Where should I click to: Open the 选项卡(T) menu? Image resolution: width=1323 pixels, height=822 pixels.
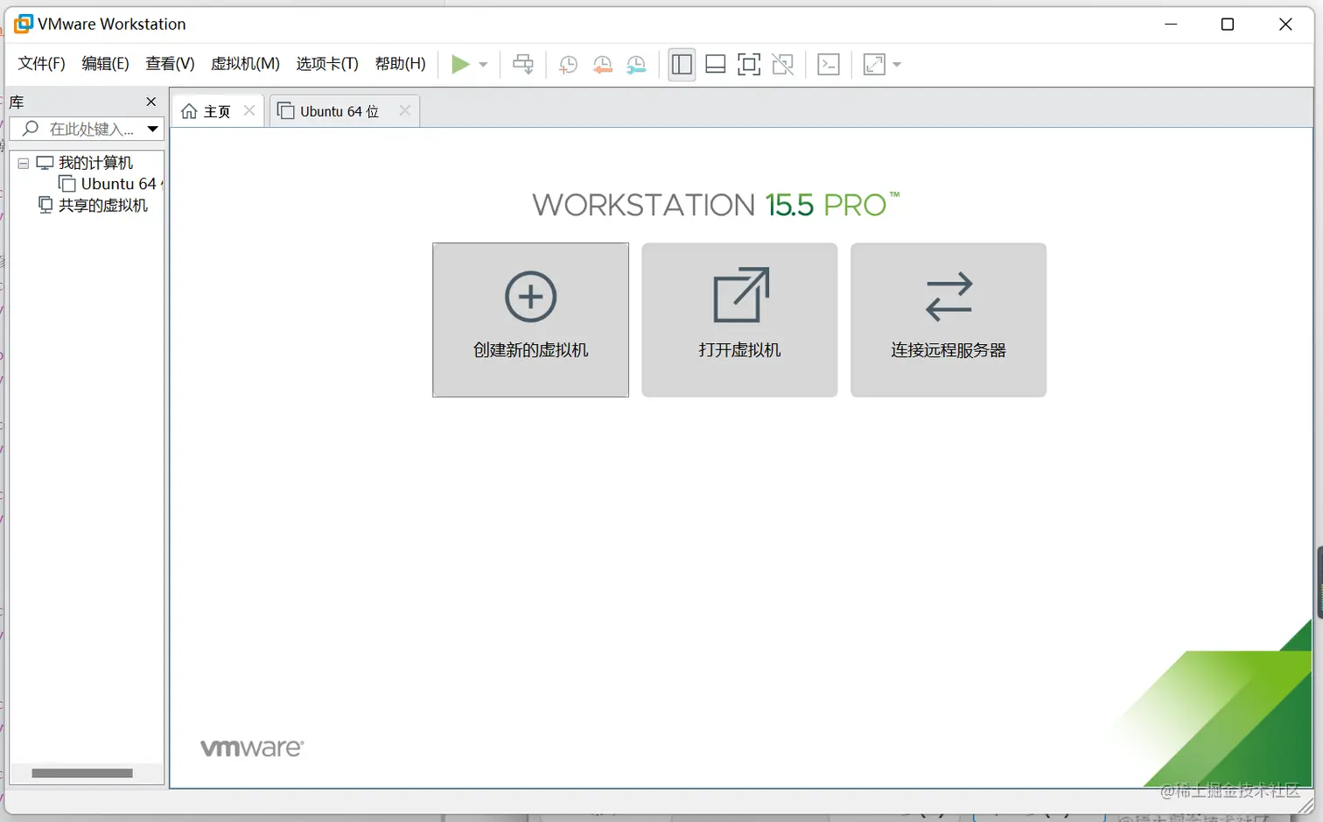(x=327, y=63)
